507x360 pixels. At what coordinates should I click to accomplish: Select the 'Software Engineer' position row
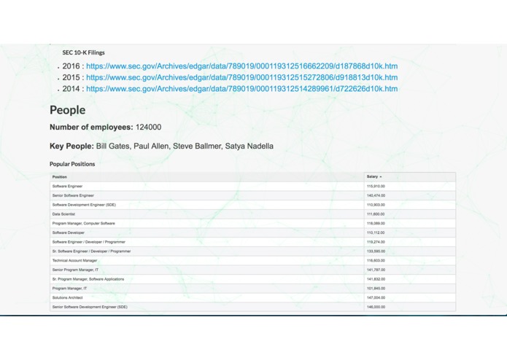point(253,187)
